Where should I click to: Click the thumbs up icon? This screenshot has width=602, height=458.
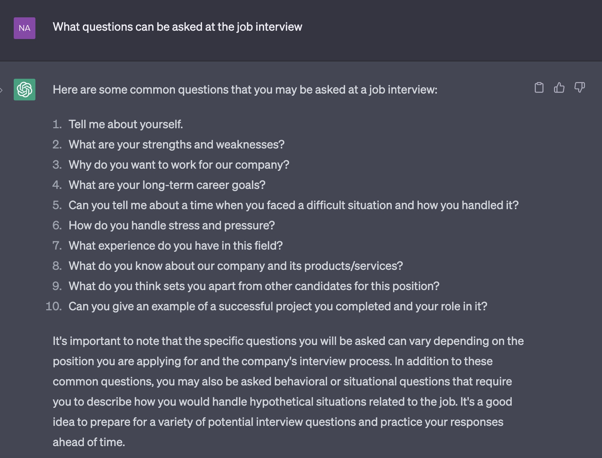pos(559,87)
